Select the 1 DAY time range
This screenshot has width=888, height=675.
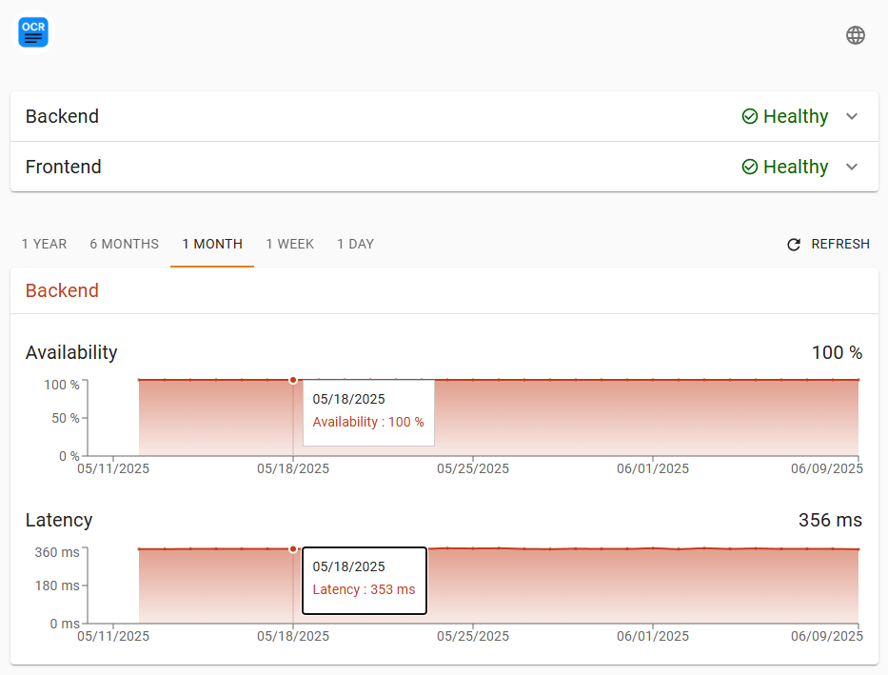(355, 244)
